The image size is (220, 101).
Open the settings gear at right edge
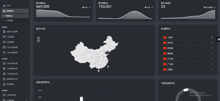click(218, 40)
